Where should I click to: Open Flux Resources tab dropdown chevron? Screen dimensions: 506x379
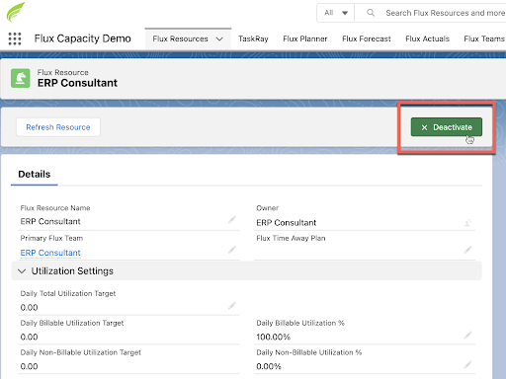tap(219, 38)
